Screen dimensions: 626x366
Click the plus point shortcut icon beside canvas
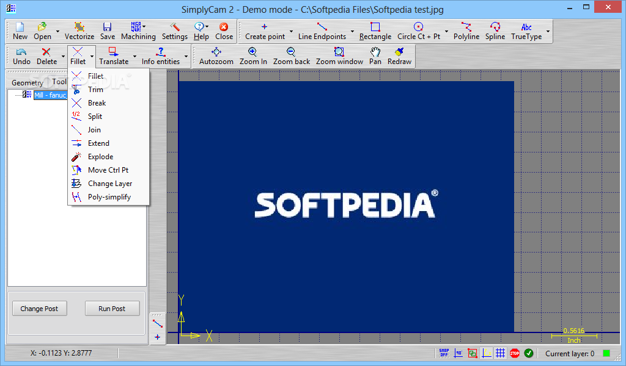[x=157, y=337]
